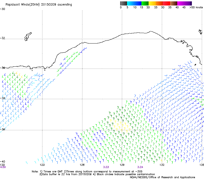The image size is (204, 179).
Task: Click the dark purple >50 knots swatch
Action: [191, 3]
